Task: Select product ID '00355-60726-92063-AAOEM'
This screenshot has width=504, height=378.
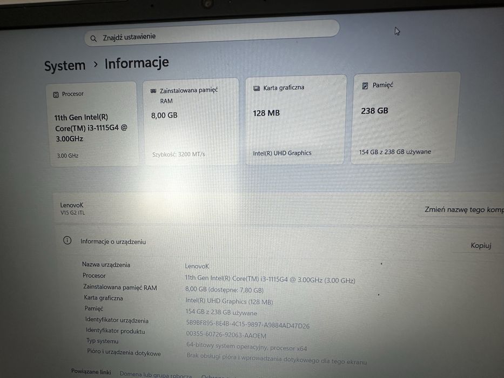Action: click(x=226, y=335)
